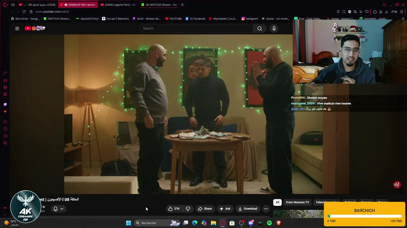Image resolution: width=407 pixels, height=228 pixels.
Task: Open SparkGG1 Kick bookmark
Action: [x=87, y=19]
